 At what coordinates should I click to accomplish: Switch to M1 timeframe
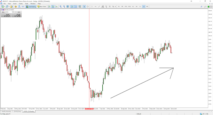tap(119, 6)
